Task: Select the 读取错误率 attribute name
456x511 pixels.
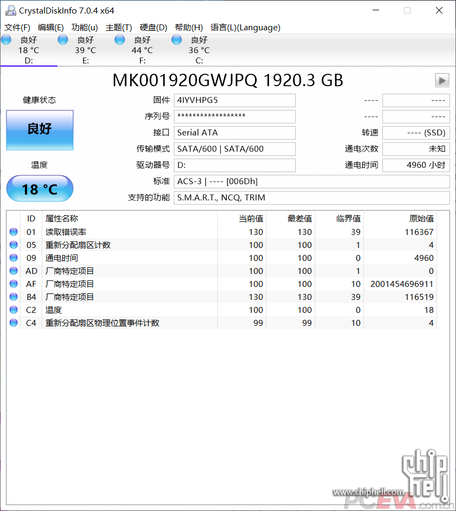Action: coord(66,232)
